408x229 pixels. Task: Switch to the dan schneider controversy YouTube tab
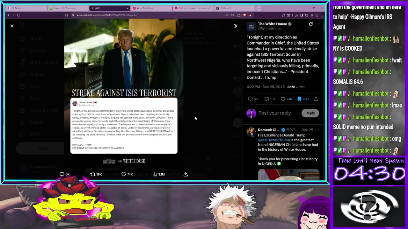pyautogui.click(x=193, y=8)
